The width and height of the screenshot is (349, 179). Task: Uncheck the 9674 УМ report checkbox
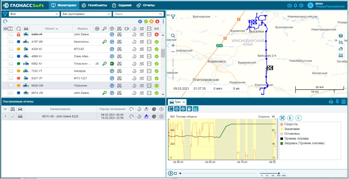pyautogui.click(x=13, y=117)
